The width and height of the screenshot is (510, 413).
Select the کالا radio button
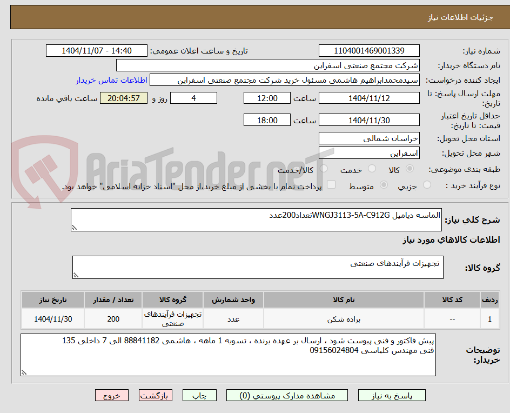(410, 169)
